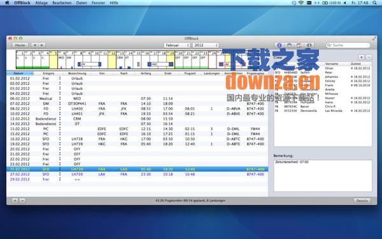382x239 pixels.
Task: Click the Details button
Action: click(362, 201)
